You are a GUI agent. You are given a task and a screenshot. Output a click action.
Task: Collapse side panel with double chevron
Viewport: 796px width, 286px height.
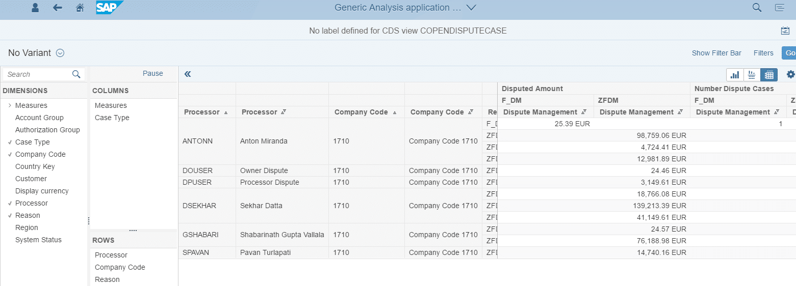point(188,74)
